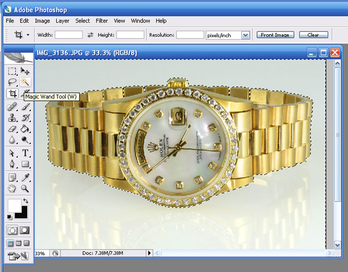Click the Clear button
Screen dimensions: 348x272
(x=314, y=35)
